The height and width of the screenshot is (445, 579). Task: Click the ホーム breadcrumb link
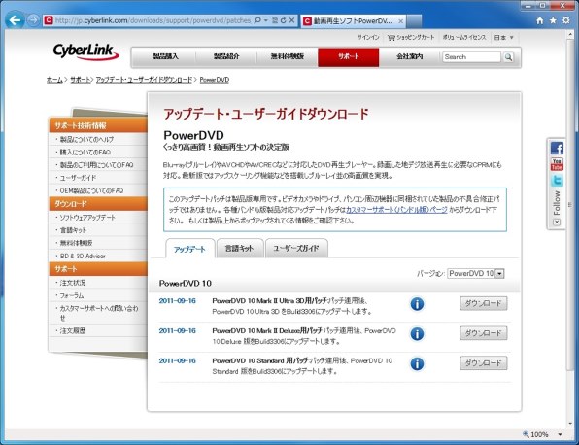pos(54,80)
